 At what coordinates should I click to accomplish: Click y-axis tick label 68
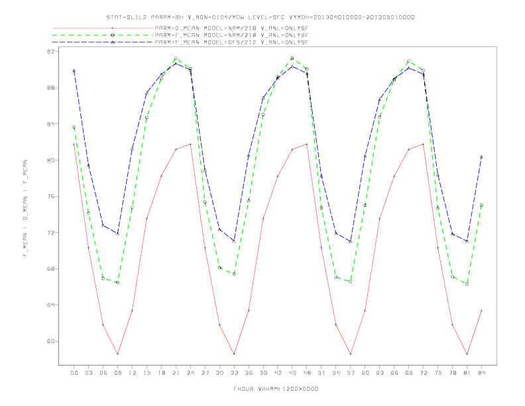(x=50, y=269)
